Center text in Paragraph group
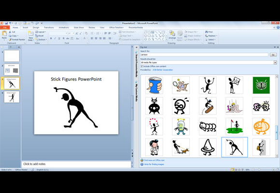The height and width of the screenshot is (193, 280). (96, 39)
